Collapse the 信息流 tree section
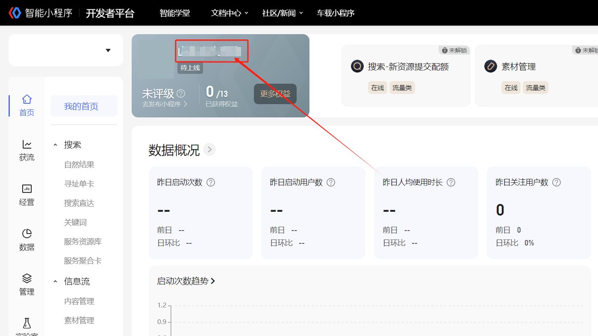The image size is (598, 336). tap(55, 282)
